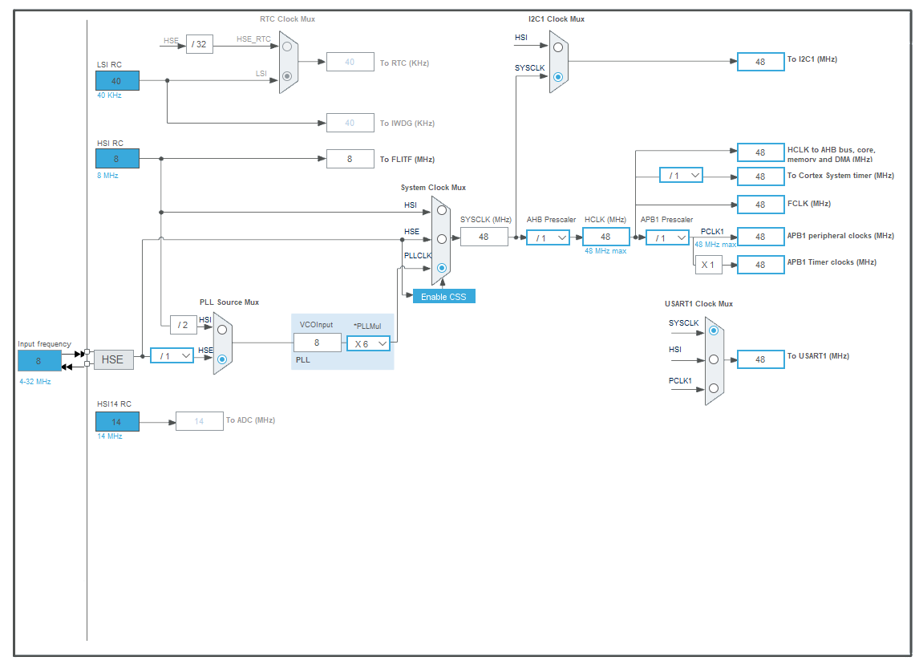Select HSI in USART1 Clock Mux
The height and width of the screenshot is (665, 923).
713,359
